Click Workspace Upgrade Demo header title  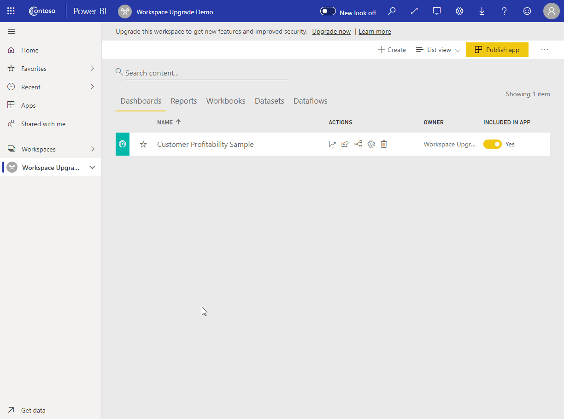pos(175,12)
